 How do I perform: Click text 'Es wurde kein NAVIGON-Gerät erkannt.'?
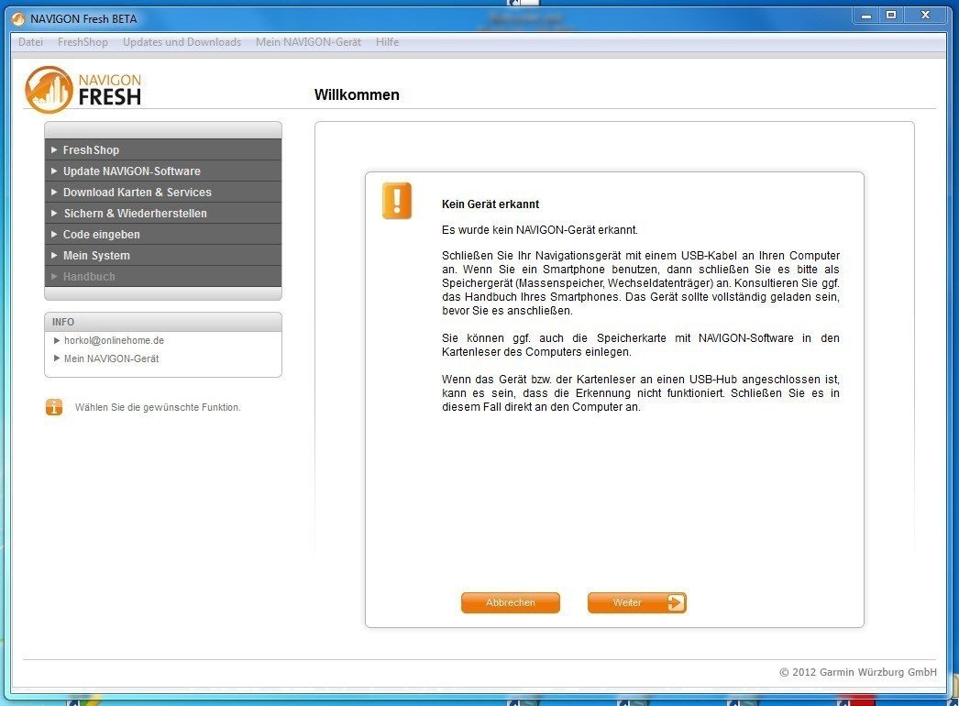coord(539,230)
